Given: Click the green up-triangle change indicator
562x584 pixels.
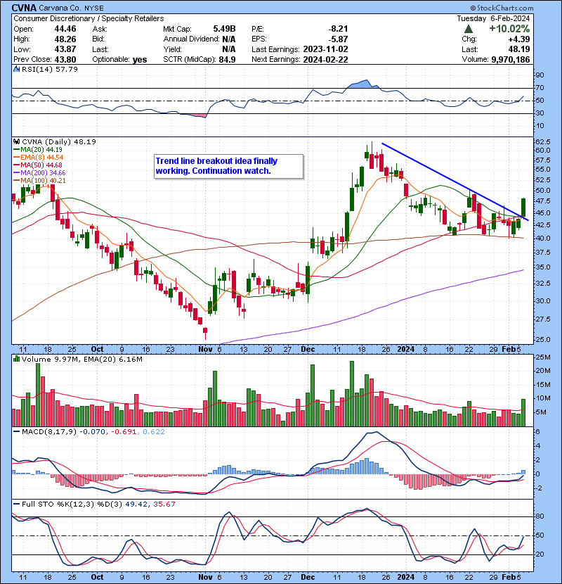Looking at the screenshot, I should click(469, 29).
